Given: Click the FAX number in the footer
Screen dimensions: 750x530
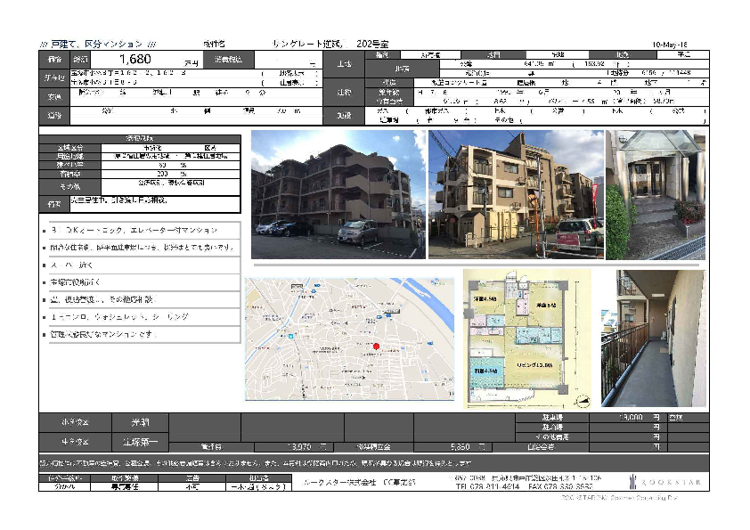Looking at the screenshot, I should point(563,487).
